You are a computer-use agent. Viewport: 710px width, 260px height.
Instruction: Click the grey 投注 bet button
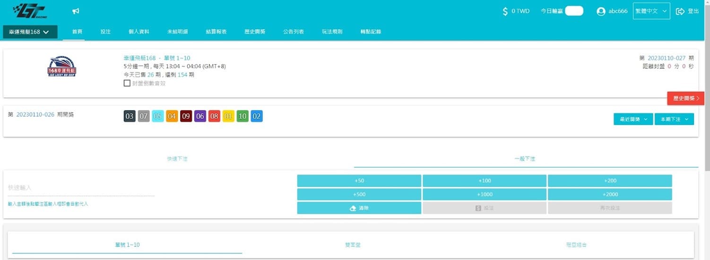(x=485, y=208)
